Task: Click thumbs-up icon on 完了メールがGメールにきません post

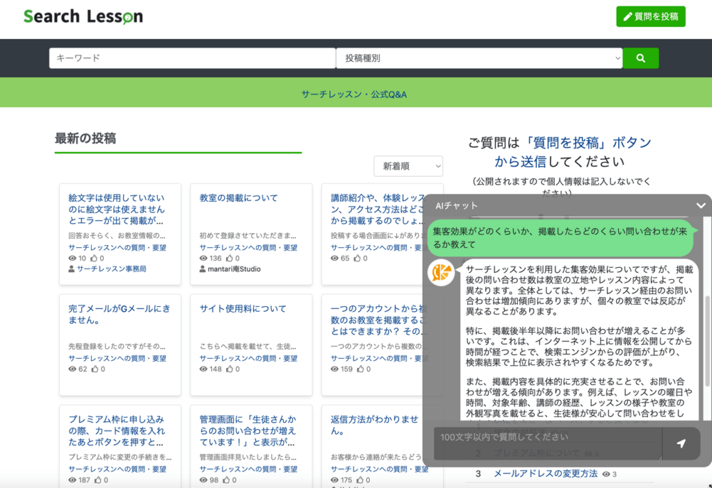Action: pos(95,369)
